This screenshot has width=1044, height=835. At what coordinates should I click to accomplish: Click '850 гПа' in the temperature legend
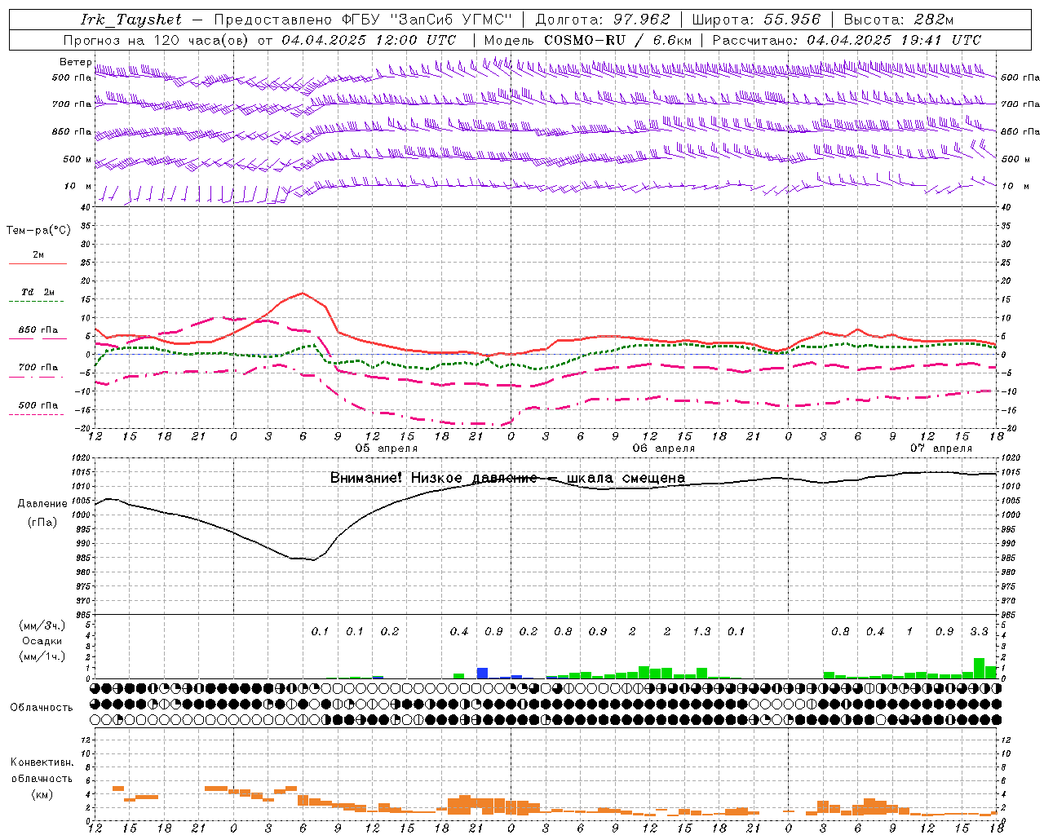coord(38,330)
